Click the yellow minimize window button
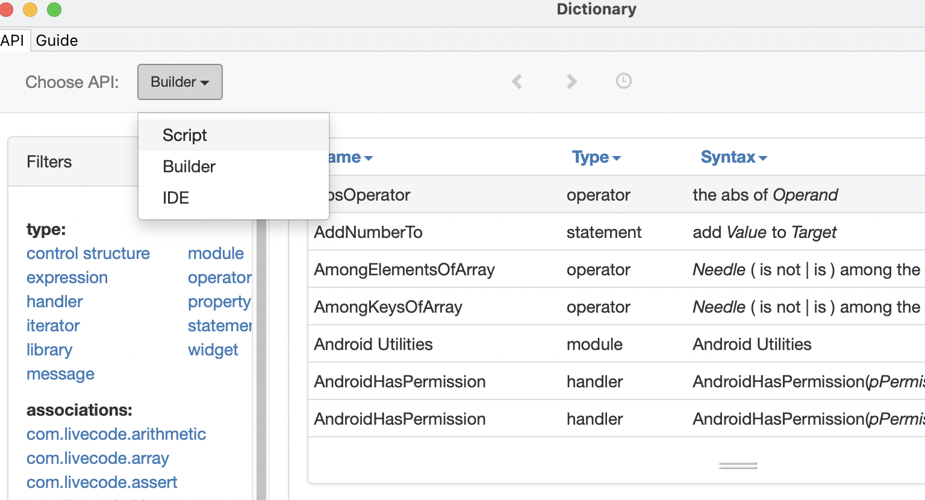Viewport: 925px width, 500px height. click(30, 10)
